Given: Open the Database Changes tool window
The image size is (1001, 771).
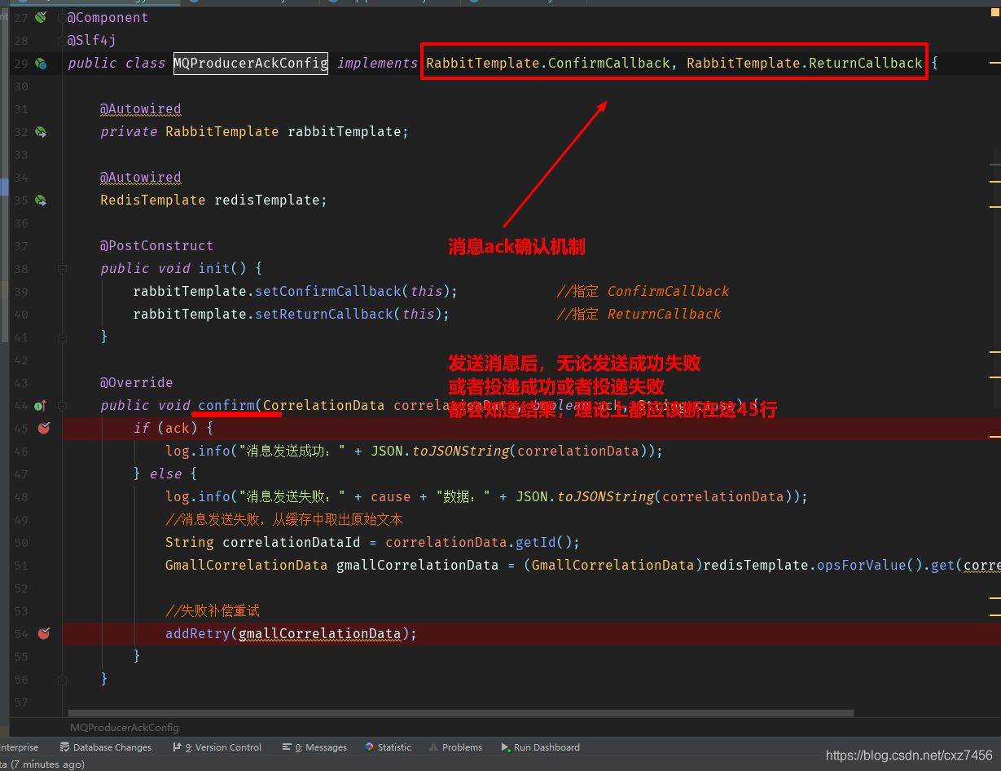Looking at the screenshot, I should pyautogui.click(x=105, y=747).
